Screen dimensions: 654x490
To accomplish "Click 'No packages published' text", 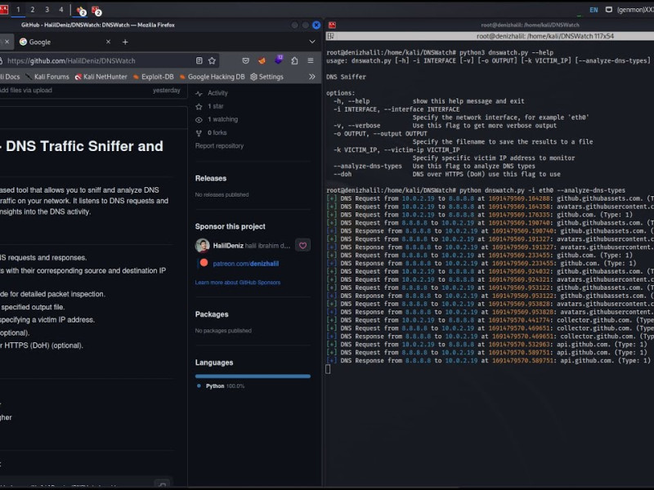I will (223, 331).
